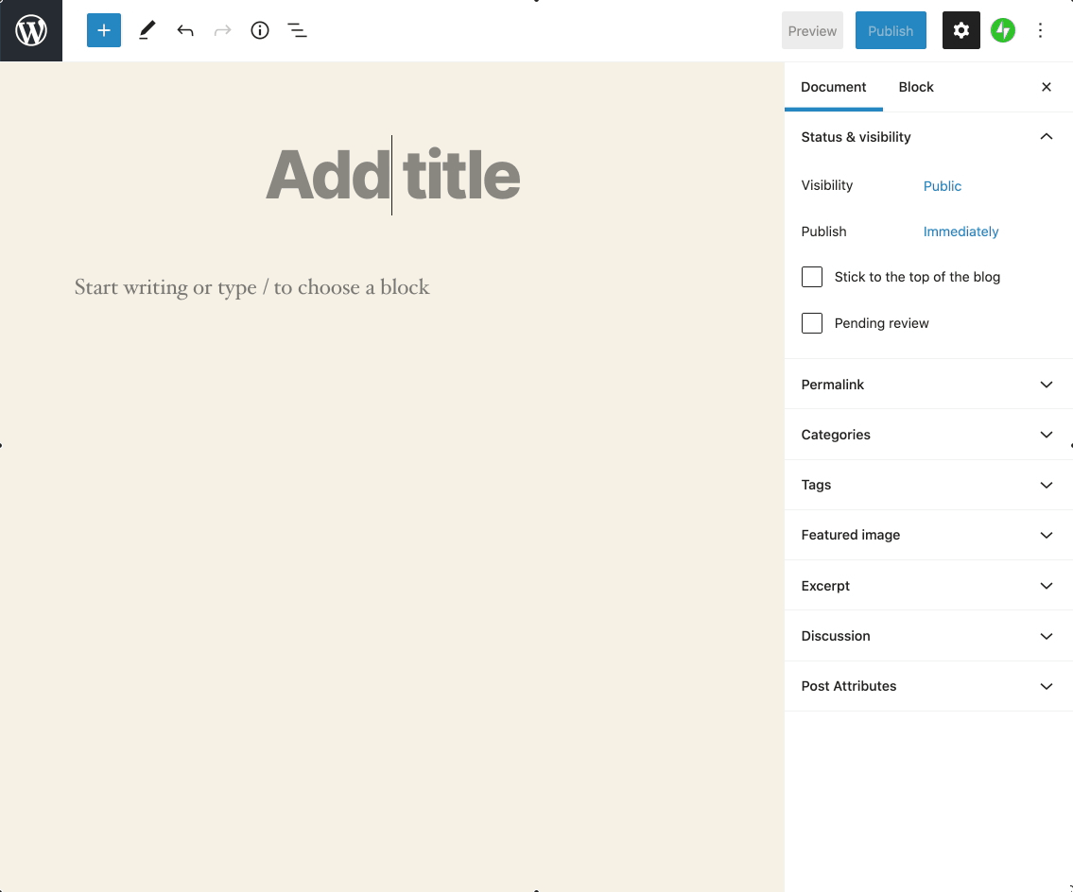Expand the Featured image panel
Image resolution: width=1073 pixels, height=892 pixels.
tap(927, 535)
